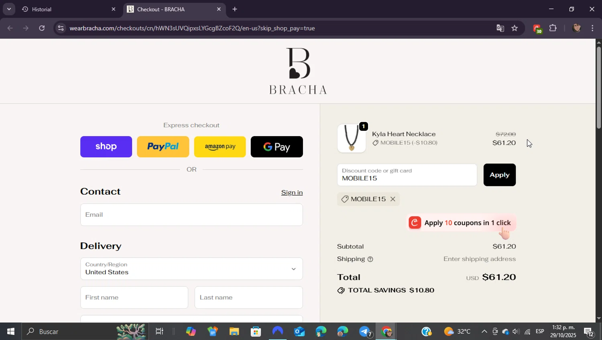Click the address bar URL
The width and height of the screenshot is (602, 340).
[x=192, y=28]
